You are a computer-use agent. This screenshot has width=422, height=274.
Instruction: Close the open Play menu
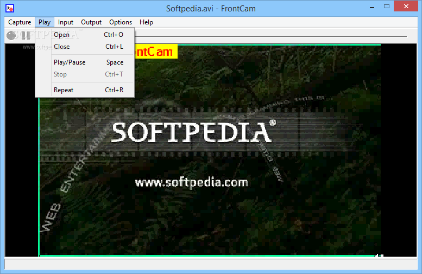45,22
